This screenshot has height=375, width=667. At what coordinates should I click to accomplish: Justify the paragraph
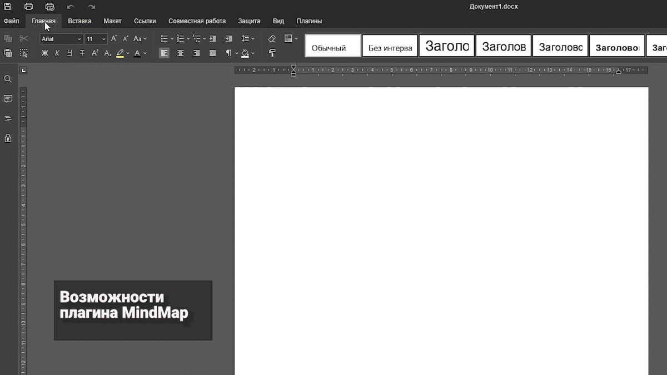click(x=212, y=53)
